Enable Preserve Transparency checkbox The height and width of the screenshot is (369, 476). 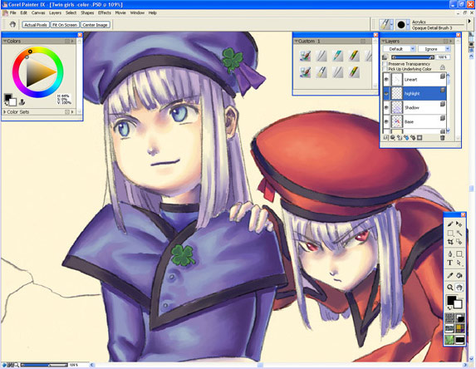coord(385,64)
